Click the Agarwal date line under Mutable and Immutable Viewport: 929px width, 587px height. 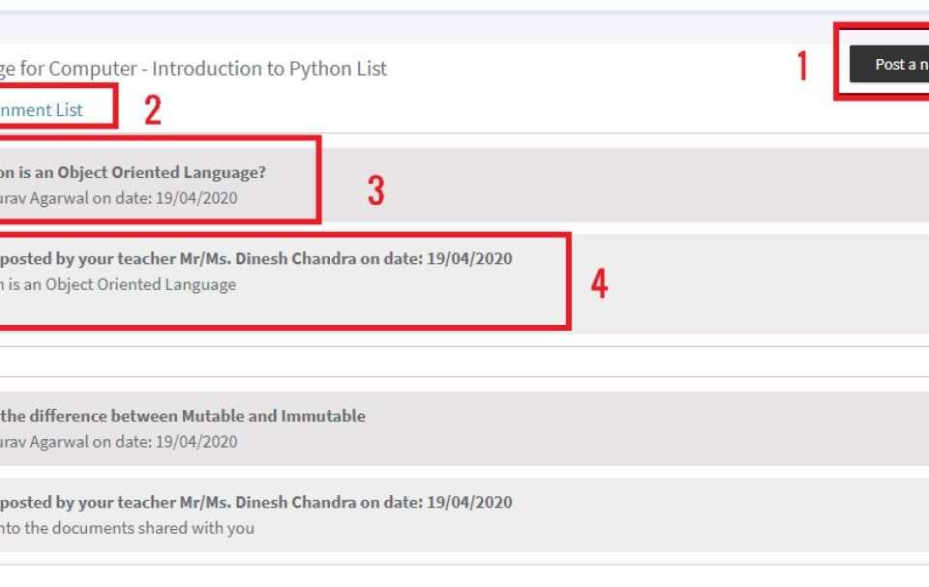[x=118, y=441]
